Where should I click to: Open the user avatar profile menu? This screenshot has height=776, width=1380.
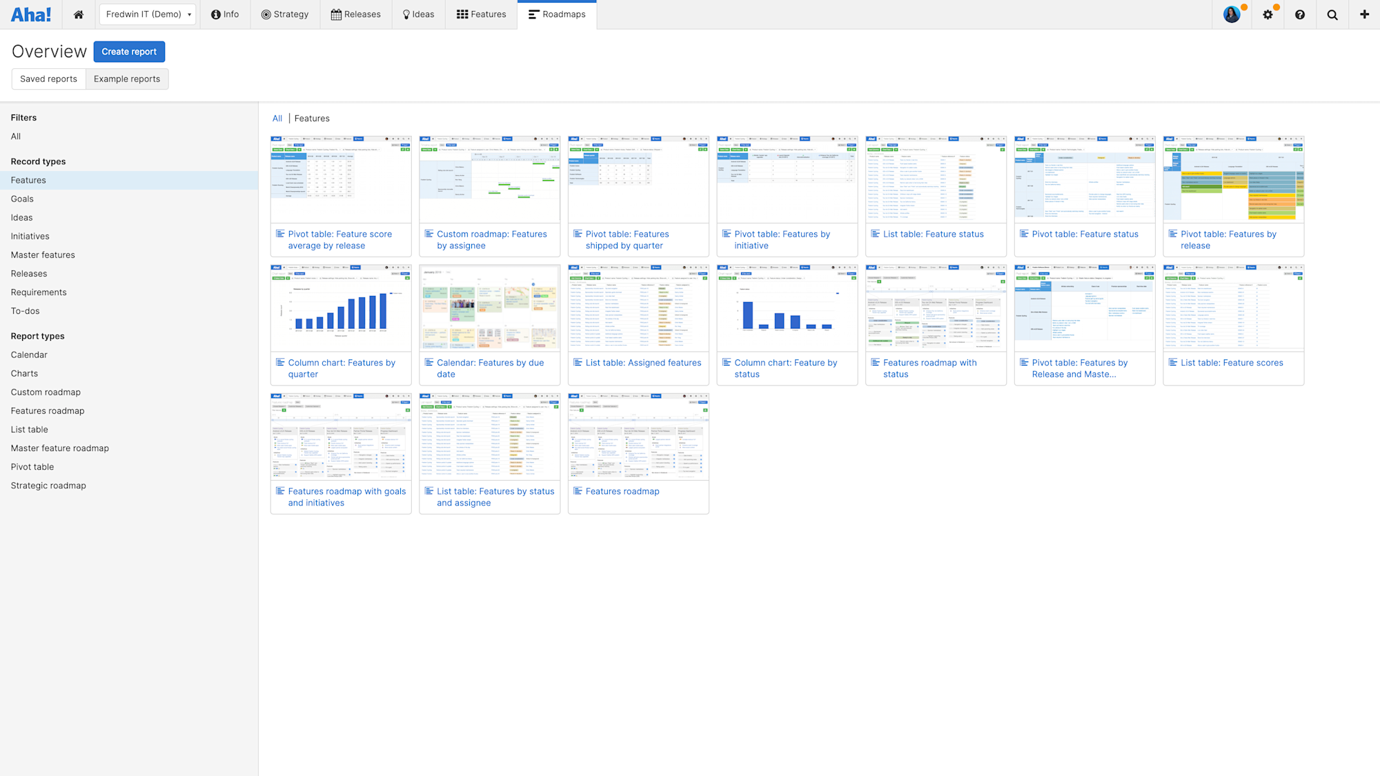1232,14
